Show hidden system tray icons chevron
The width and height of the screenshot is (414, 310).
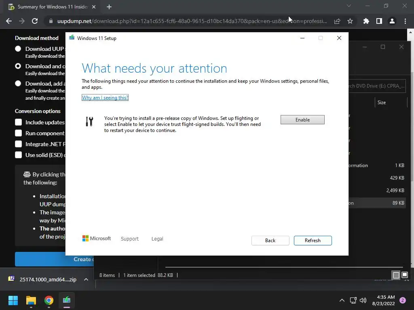coord(342,300)
